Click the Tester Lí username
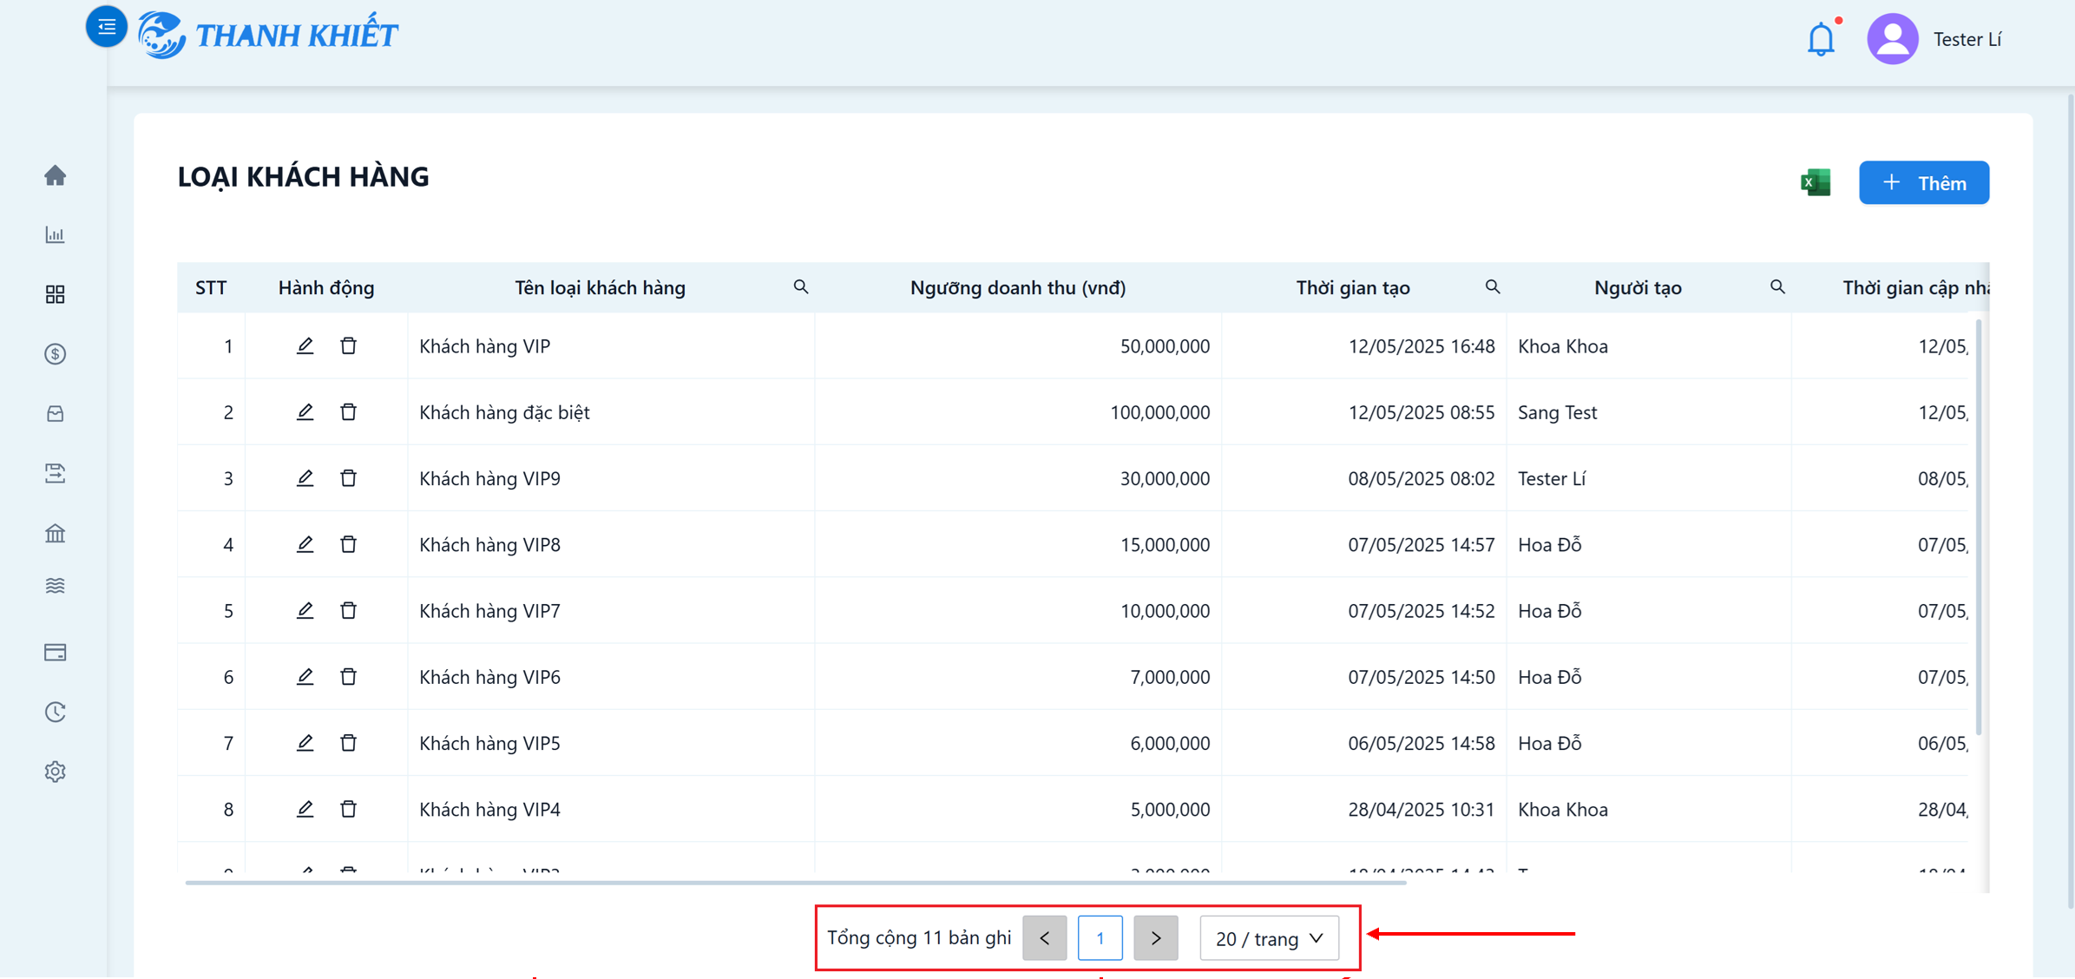 click(1967, 39)
